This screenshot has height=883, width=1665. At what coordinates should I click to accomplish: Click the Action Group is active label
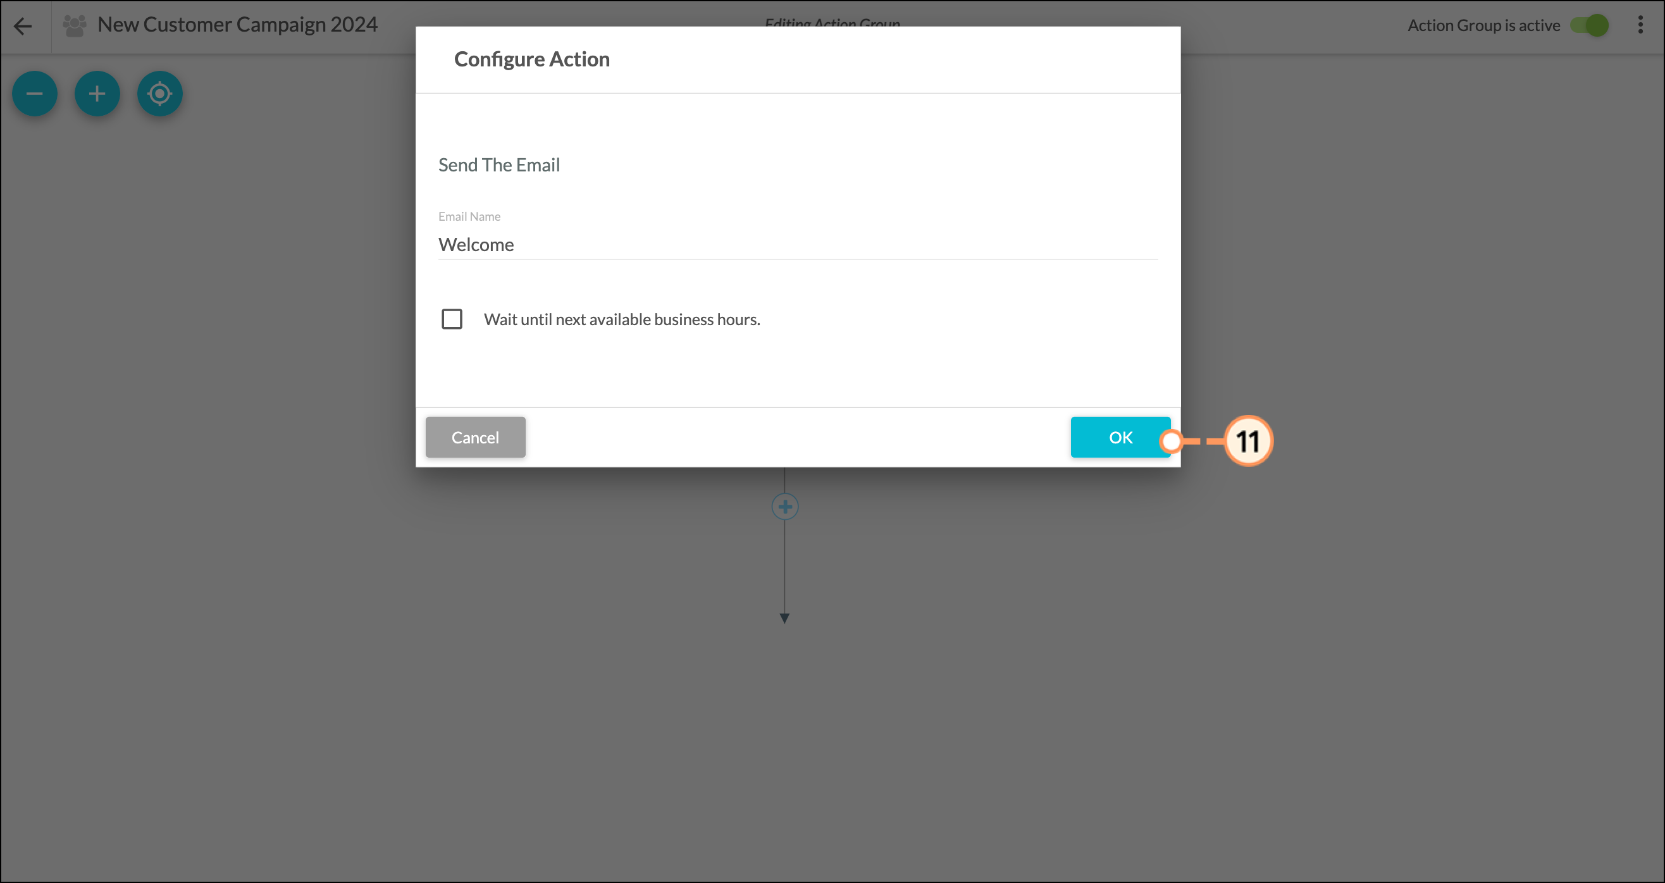click(1483, 25)
